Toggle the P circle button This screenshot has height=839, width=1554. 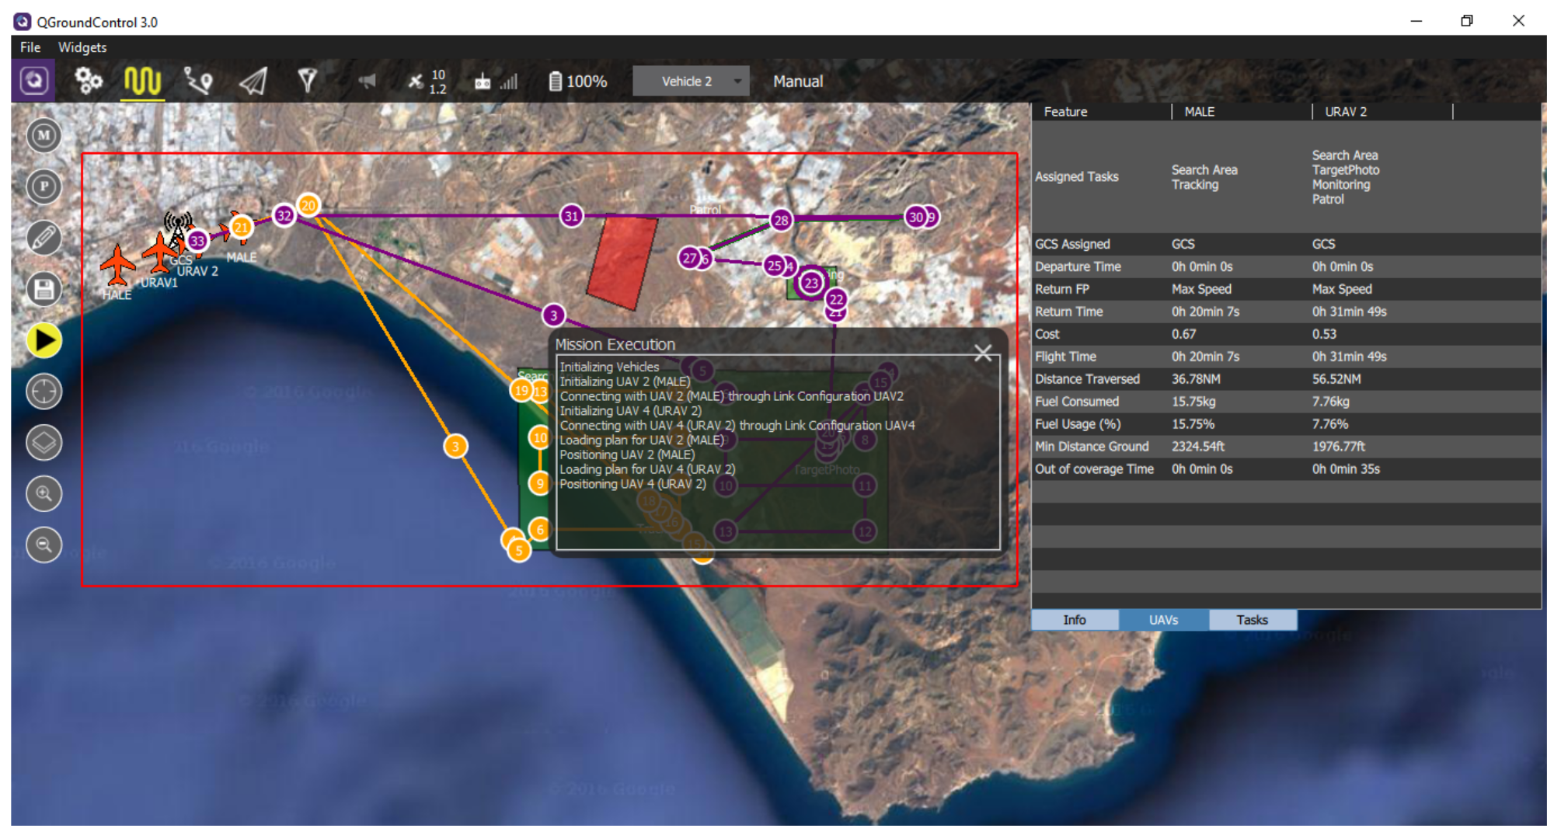pyautogui.click(x=44, y=186)
